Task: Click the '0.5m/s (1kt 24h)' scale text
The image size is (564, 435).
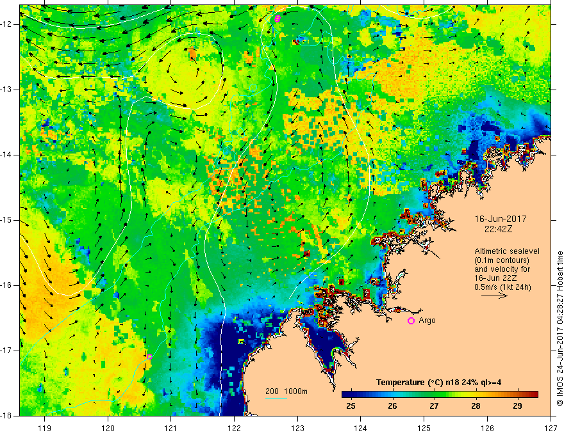Action: [502, 287]
